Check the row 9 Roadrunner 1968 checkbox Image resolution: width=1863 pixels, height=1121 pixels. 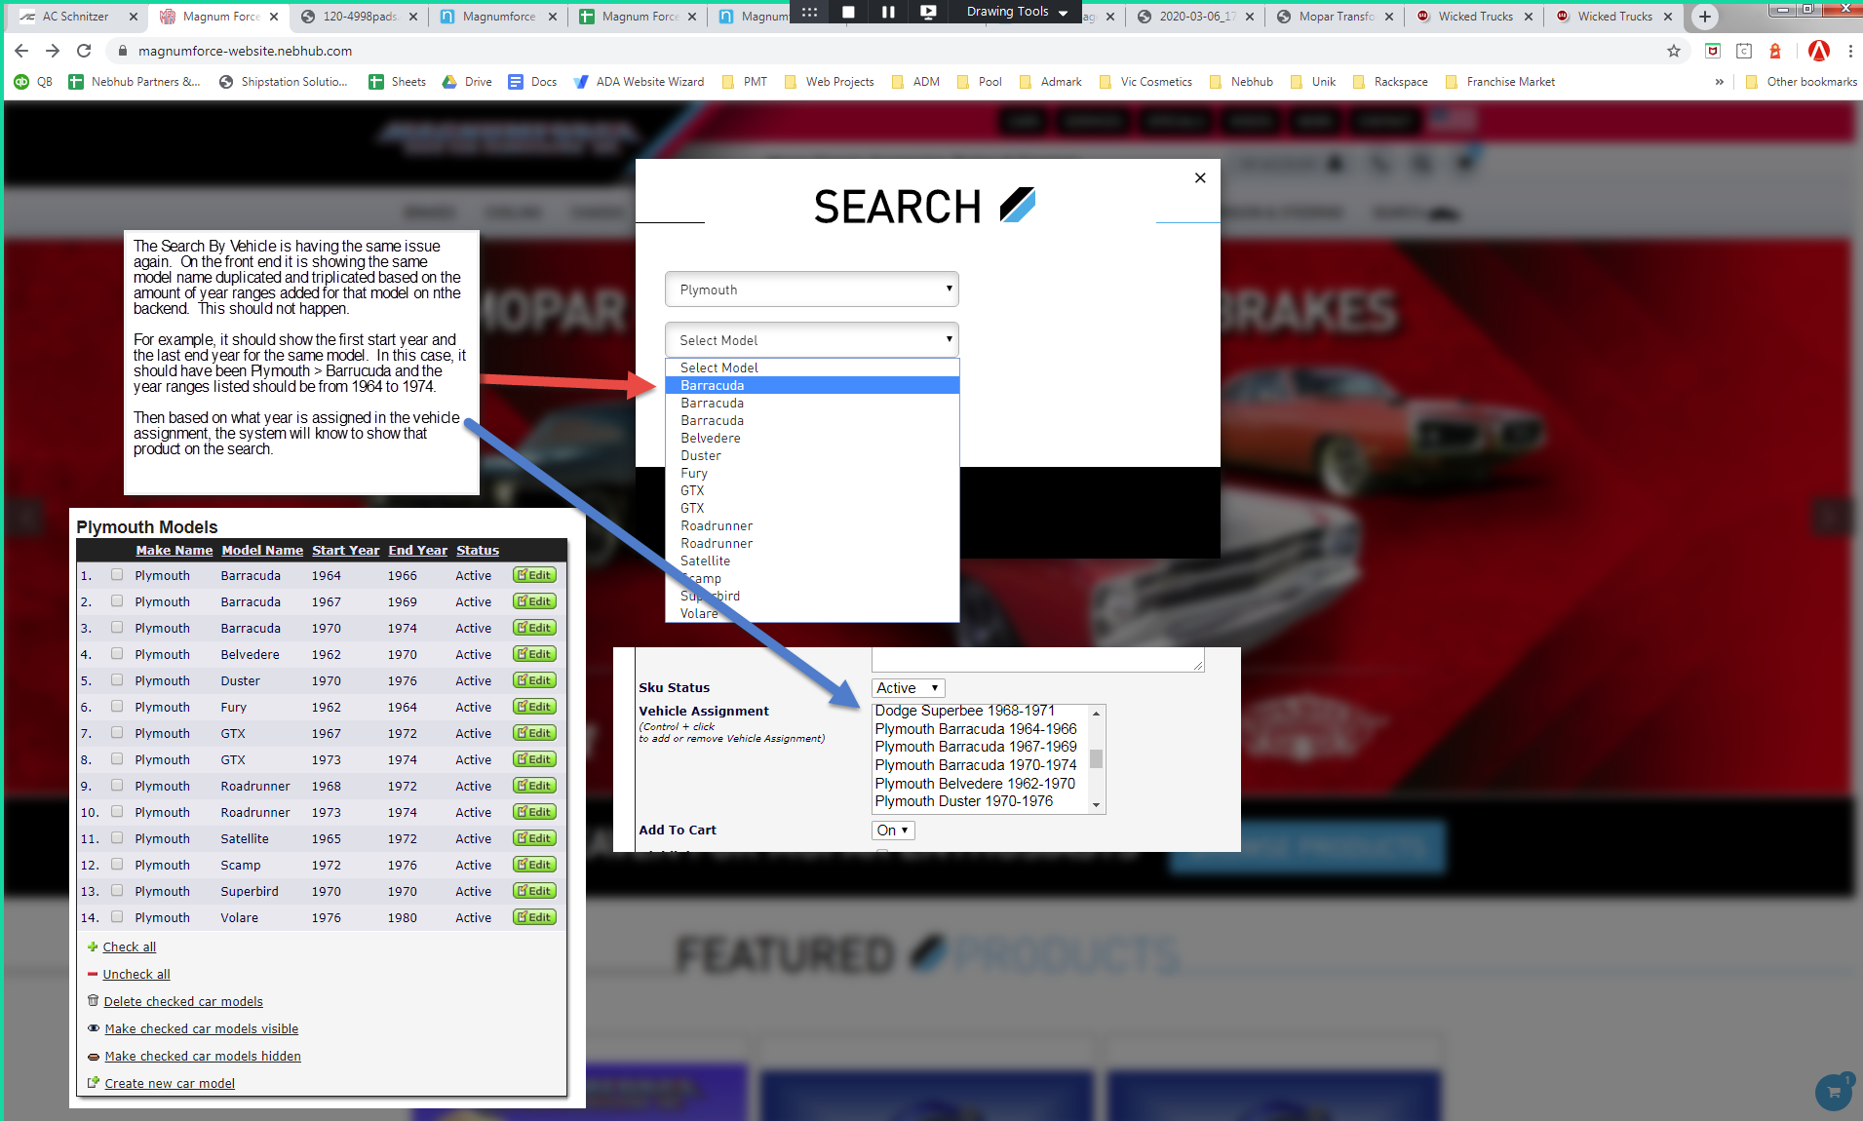pos(117,786)
